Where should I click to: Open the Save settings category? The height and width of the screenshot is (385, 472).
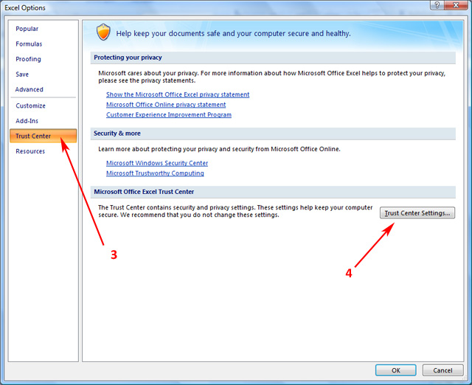click(x=22, y=74)
